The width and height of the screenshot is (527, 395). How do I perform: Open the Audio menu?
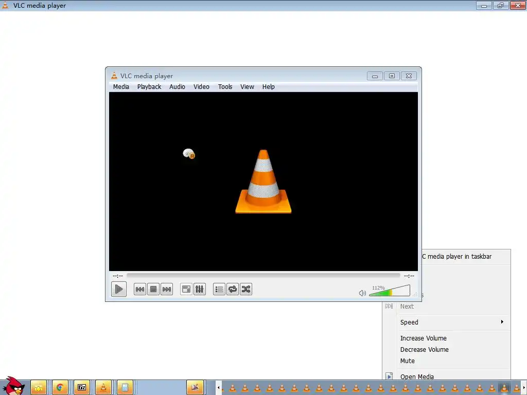tap(177, 86)
